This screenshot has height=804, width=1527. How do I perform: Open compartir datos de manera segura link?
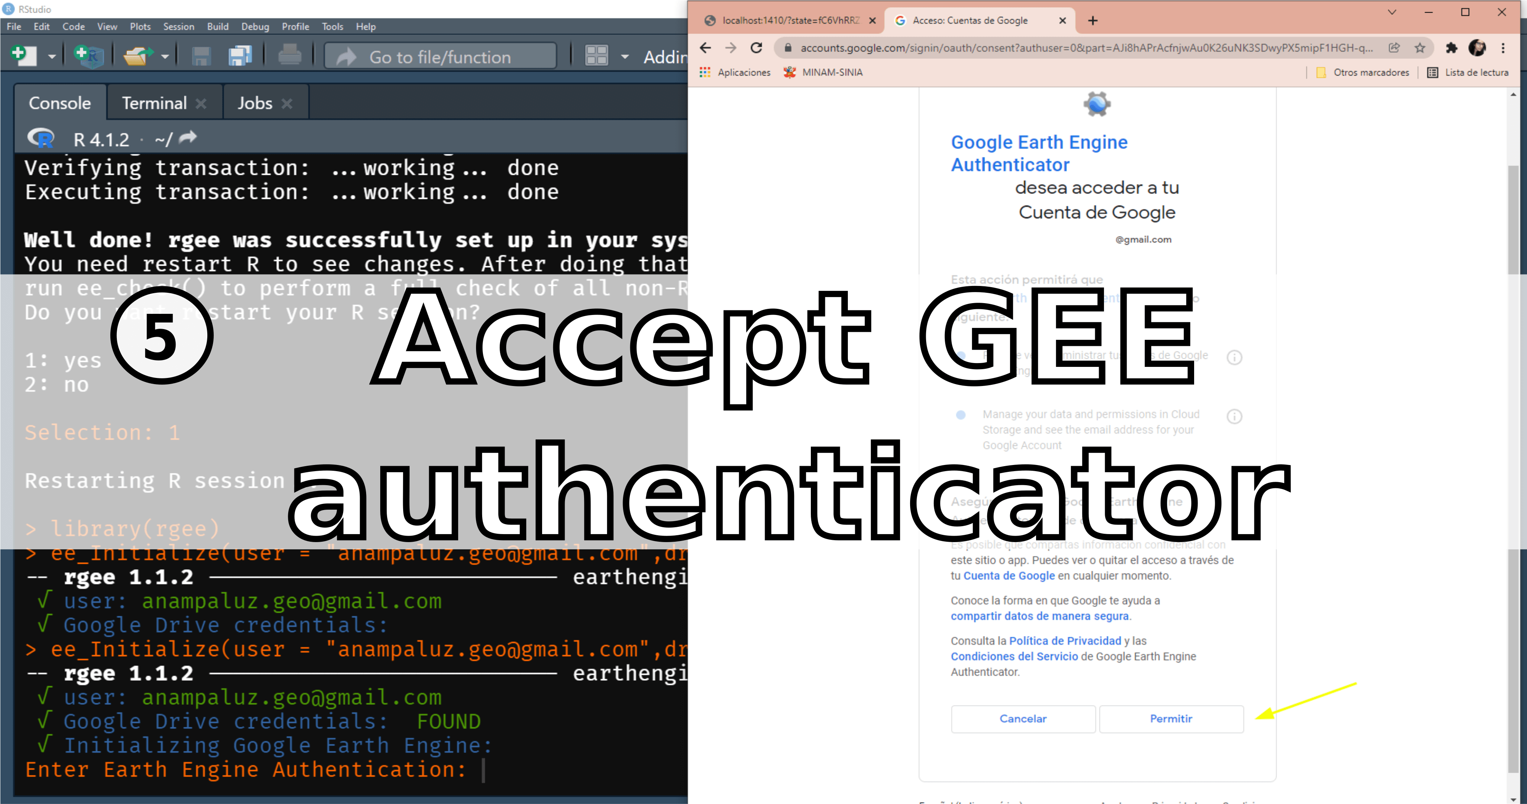[1040, 616]
